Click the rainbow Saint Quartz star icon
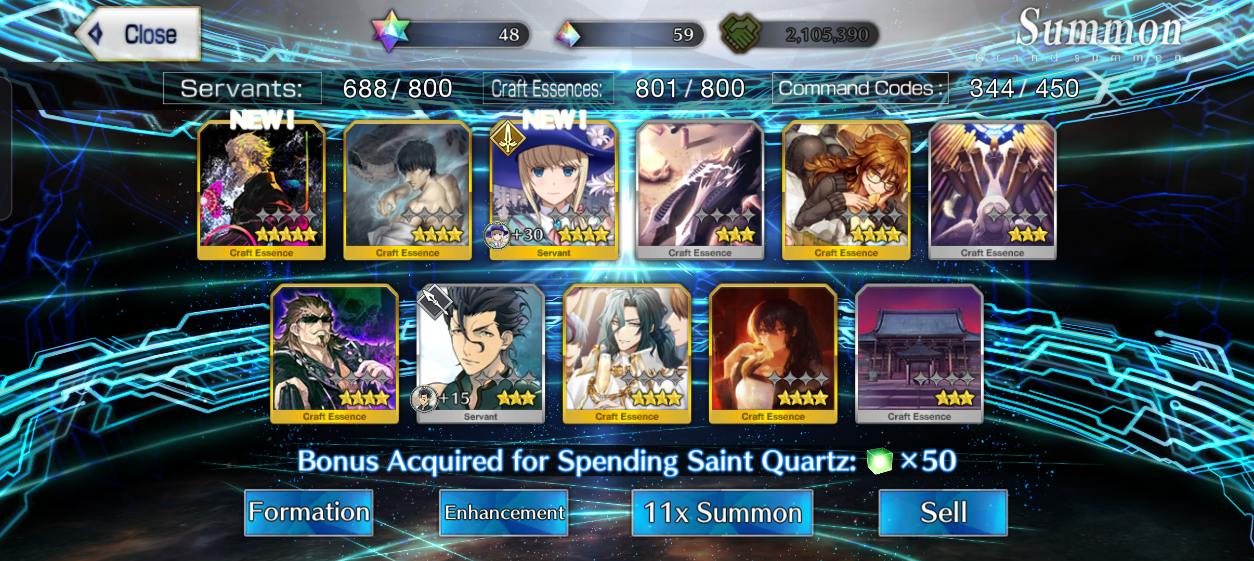1254x561 pixels. click(x=391, y=31)
